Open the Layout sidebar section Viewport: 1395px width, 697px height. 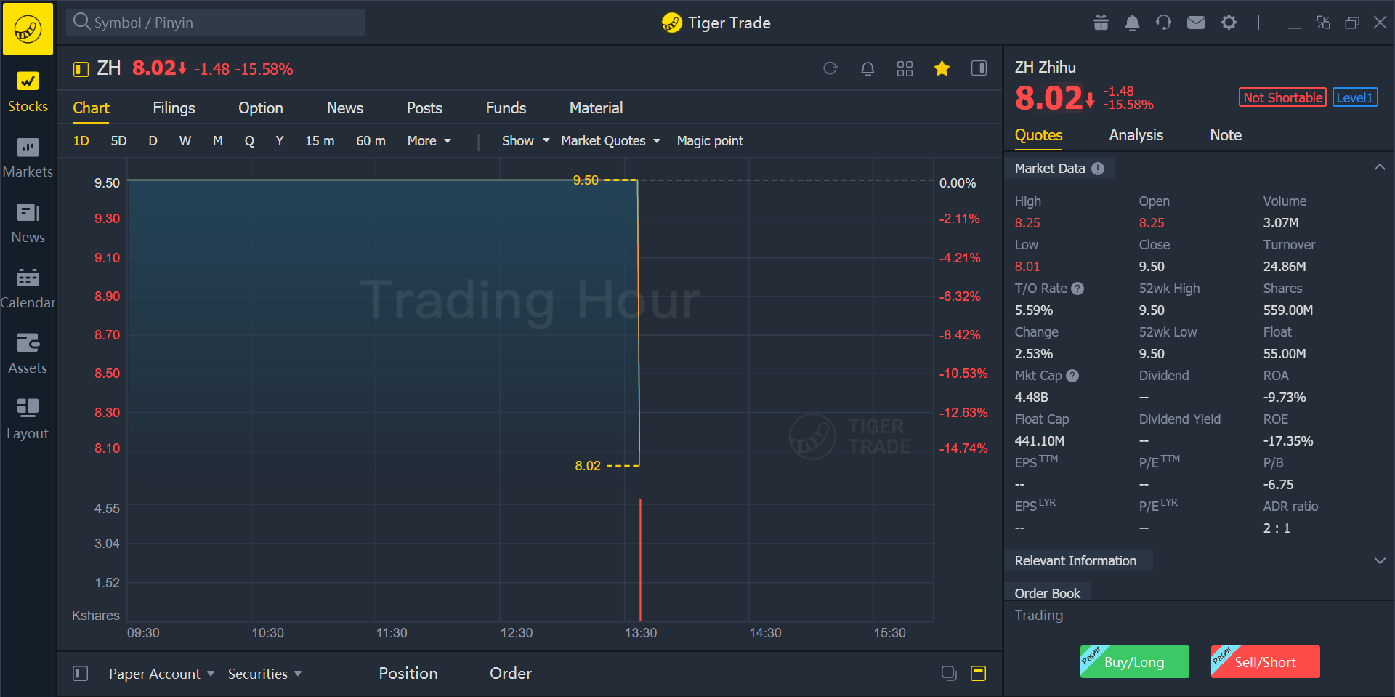pos(28,419)
